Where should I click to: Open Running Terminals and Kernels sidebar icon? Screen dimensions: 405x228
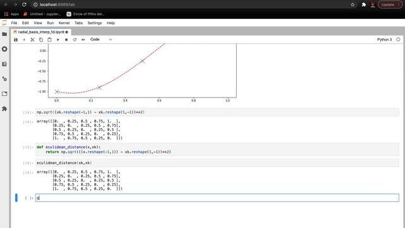(4, 49)
